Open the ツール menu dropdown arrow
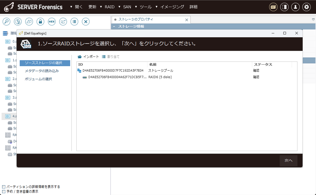 (136, 7)
